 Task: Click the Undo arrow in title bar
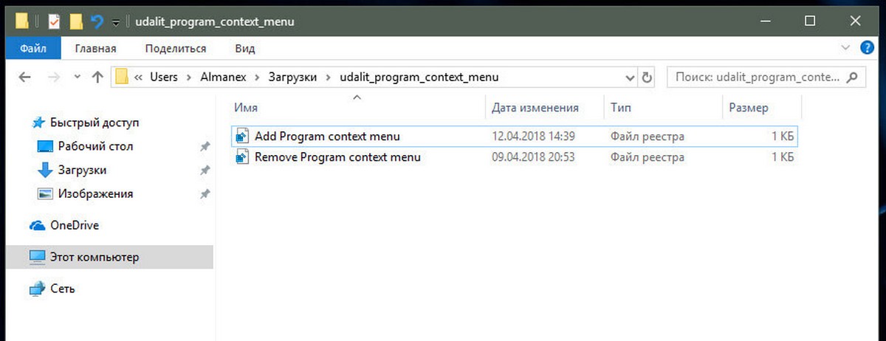coord(97,21)
